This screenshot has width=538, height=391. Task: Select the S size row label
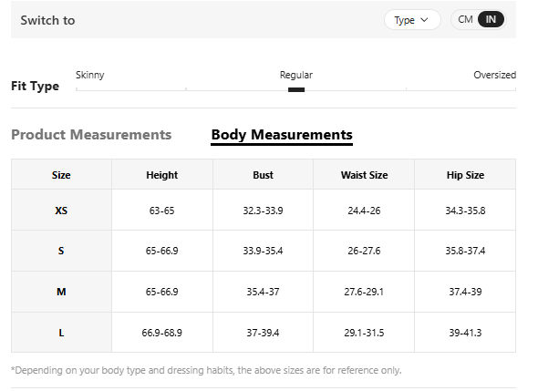tap(61, 251)
